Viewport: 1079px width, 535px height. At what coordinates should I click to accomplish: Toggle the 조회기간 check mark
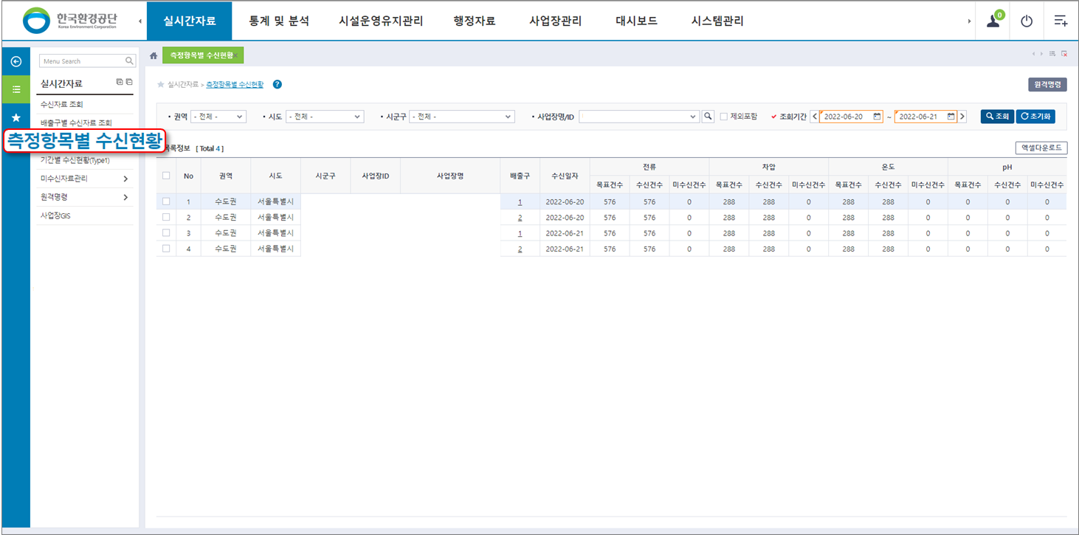[773, 117]
